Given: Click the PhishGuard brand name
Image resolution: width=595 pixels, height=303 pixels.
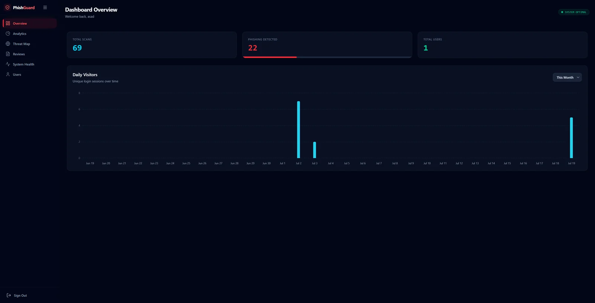Looking at the screenshot, I should point(24,7).
